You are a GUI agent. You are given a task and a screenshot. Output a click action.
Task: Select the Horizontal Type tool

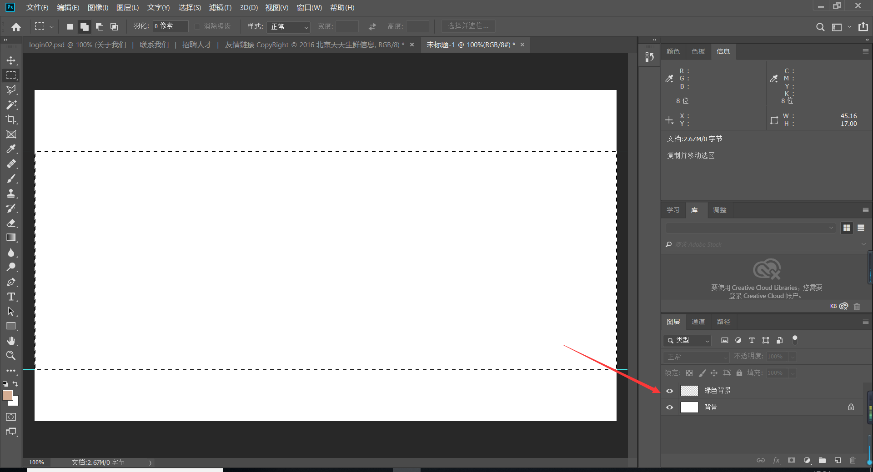(11, 297)
